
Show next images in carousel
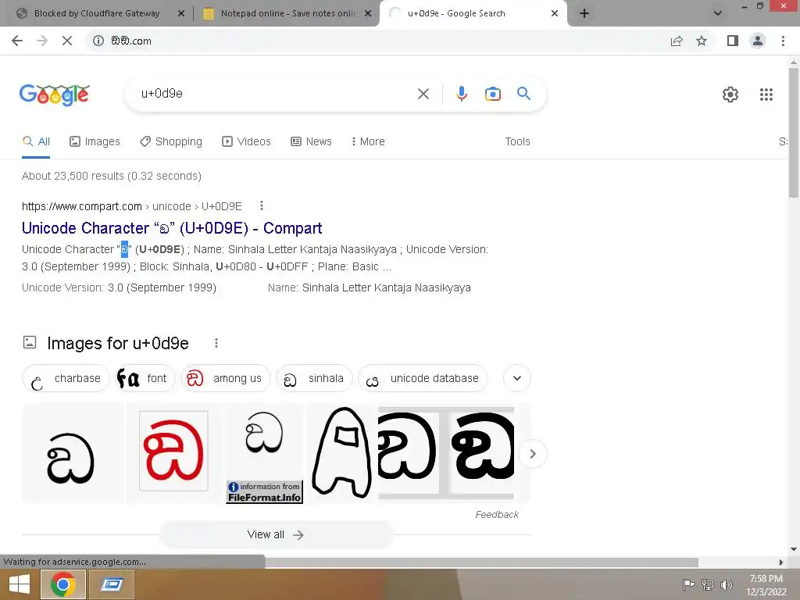(x=533, y=454)
